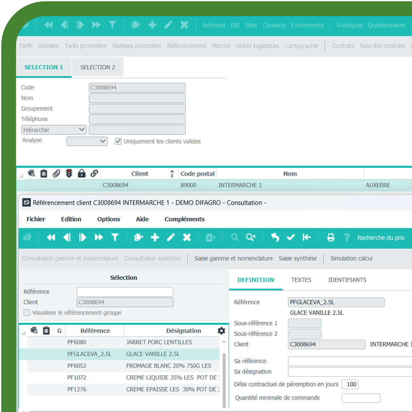Click the pencil edit icon in lower toolbar
Screen dimensions: 412x412
tap(171, 237)
